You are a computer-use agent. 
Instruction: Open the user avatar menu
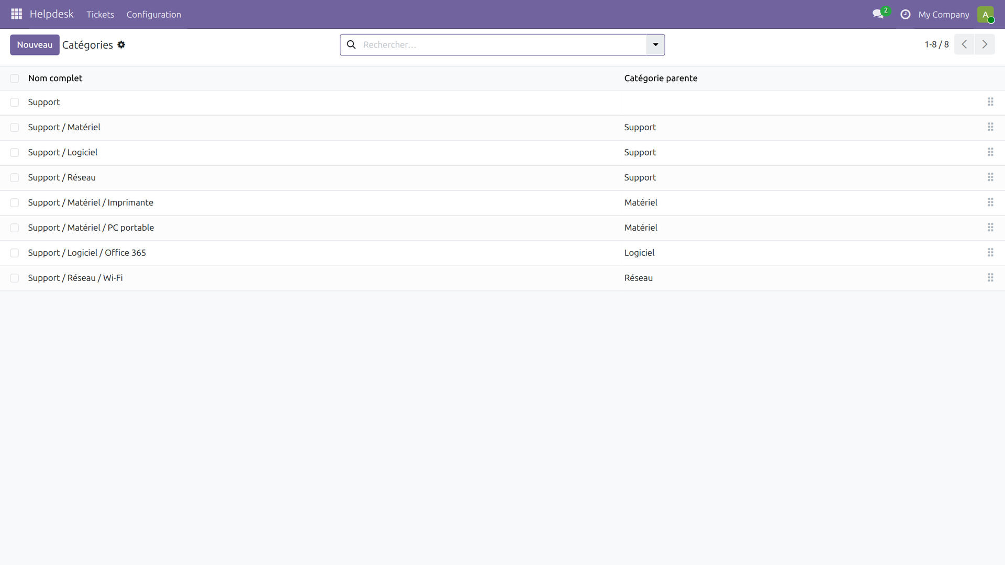(x=985, y=15)
